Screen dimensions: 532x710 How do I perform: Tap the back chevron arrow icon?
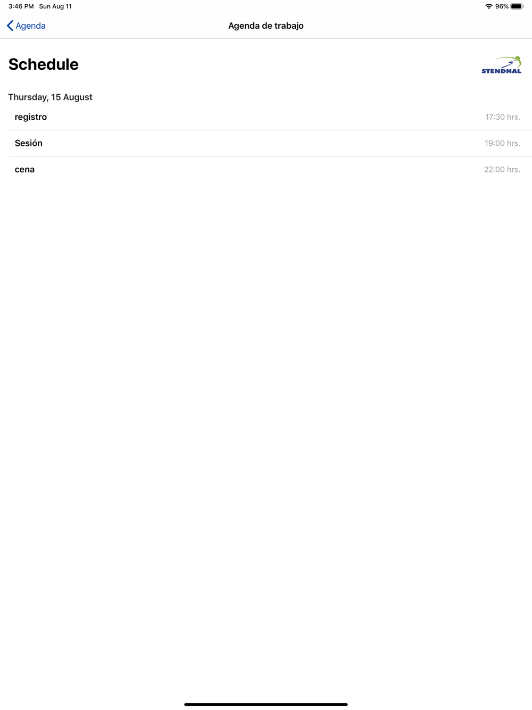[10, 26]
